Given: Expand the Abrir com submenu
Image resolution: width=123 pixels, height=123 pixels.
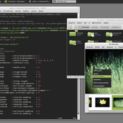Looking at the screenshot, I should pyautogui.click(x=102, y=71).
